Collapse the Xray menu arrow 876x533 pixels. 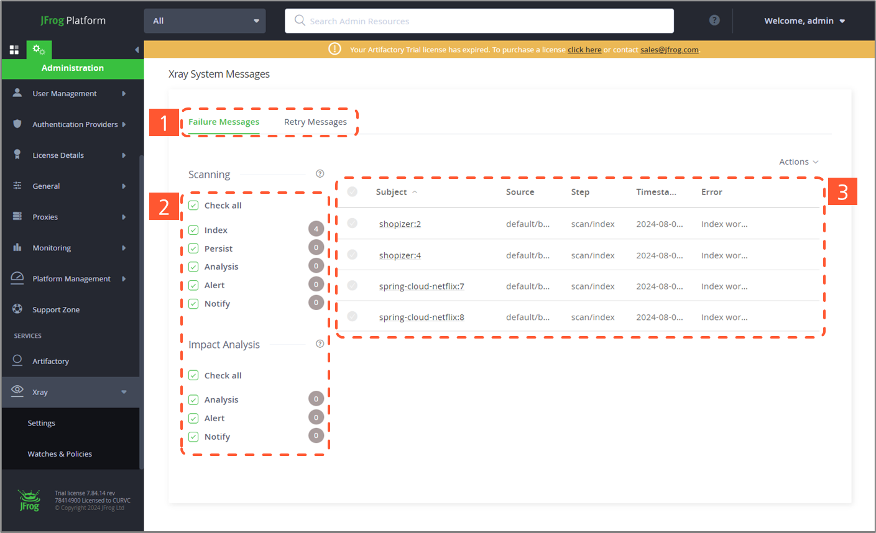click(124, 392)
